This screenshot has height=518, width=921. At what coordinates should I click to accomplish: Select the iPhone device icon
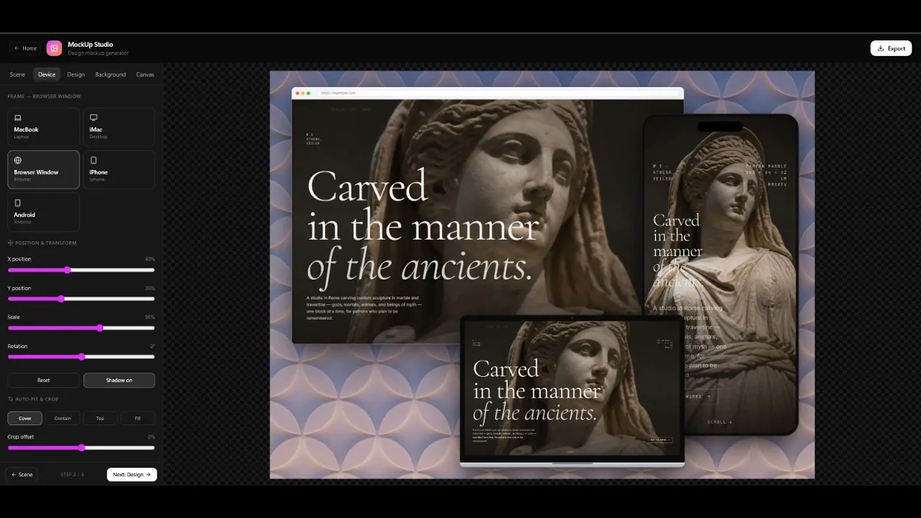(x=94, y=160)
